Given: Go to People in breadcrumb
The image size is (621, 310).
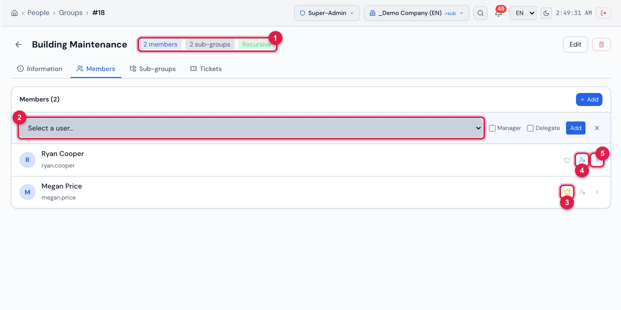Looking at the screenshot, I should (38, 13).
